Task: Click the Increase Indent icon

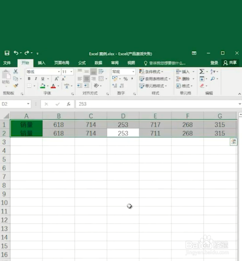Action: [86, 86]
